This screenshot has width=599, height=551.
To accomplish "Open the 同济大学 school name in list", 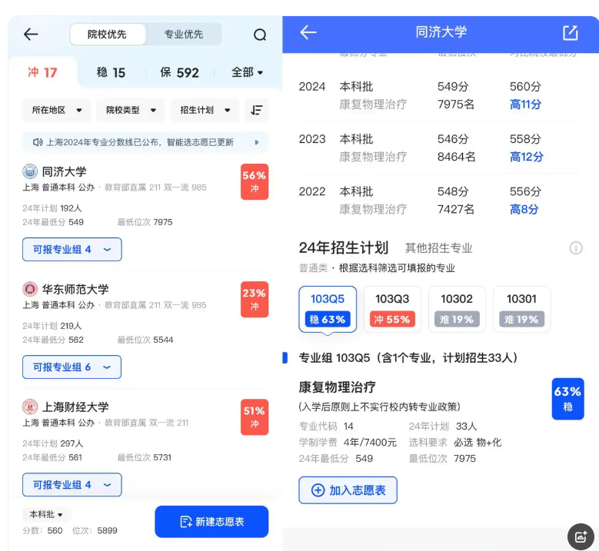I will pyautogui.click(x=64, y=171).
